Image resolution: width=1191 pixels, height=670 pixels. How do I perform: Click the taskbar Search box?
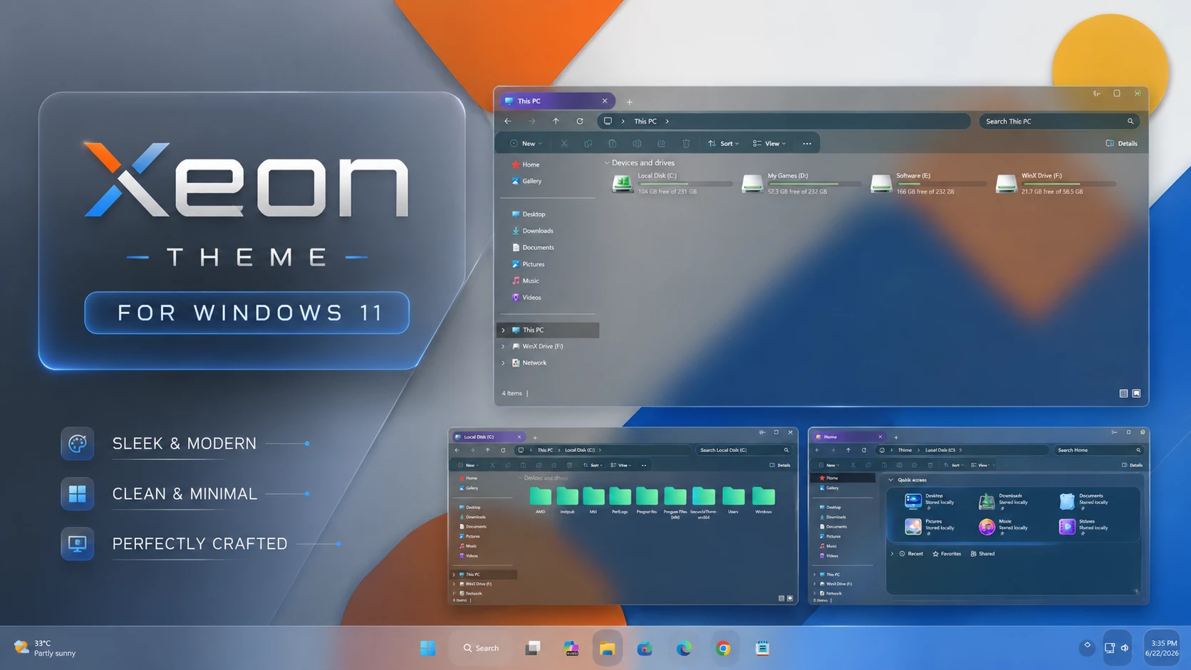click(x=482, y=648)
